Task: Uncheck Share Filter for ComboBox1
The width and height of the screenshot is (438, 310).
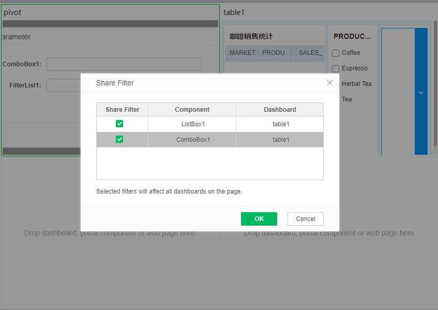Action: click(x=119, y=139)
